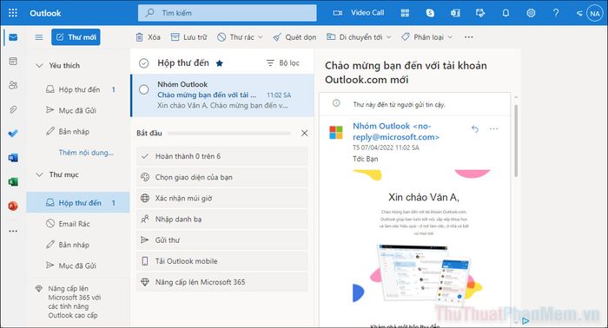Open Bản nháp under Yêu thích
This screenshot has height=328, width=608.
(78, 131)
